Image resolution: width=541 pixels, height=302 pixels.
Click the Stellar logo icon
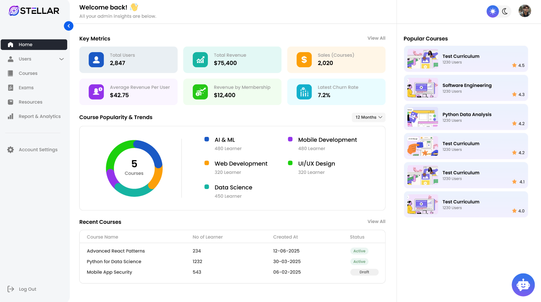tap(14, 11)
